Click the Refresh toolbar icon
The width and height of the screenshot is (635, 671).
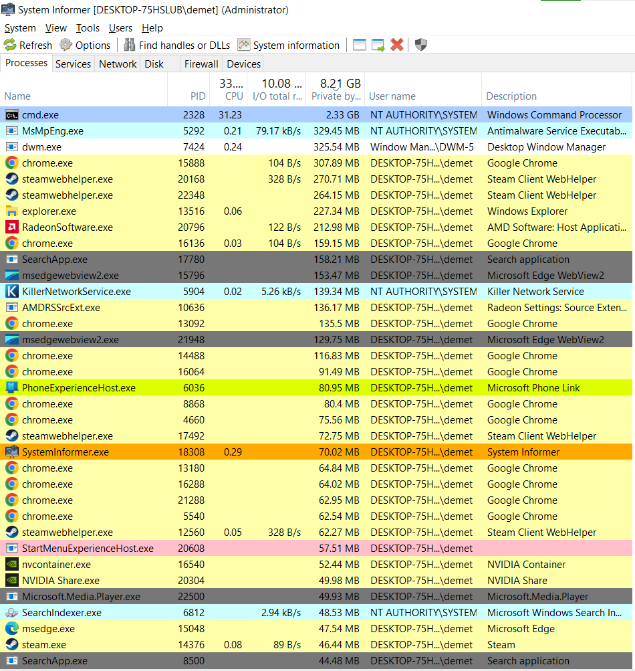tap(9, 45)
